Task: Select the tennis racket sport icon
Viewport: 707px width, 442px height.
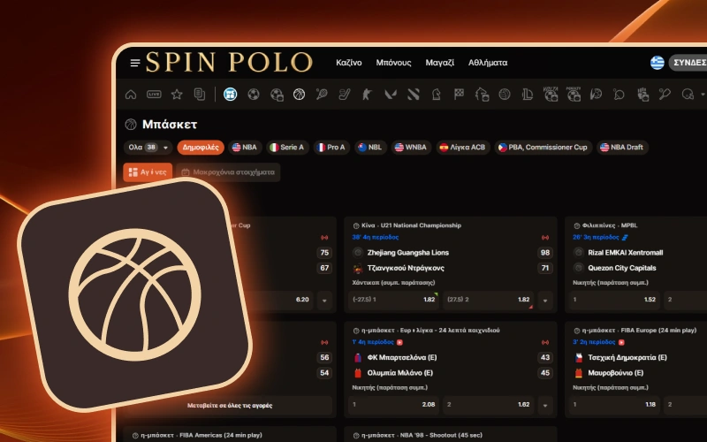Action: 322,95
